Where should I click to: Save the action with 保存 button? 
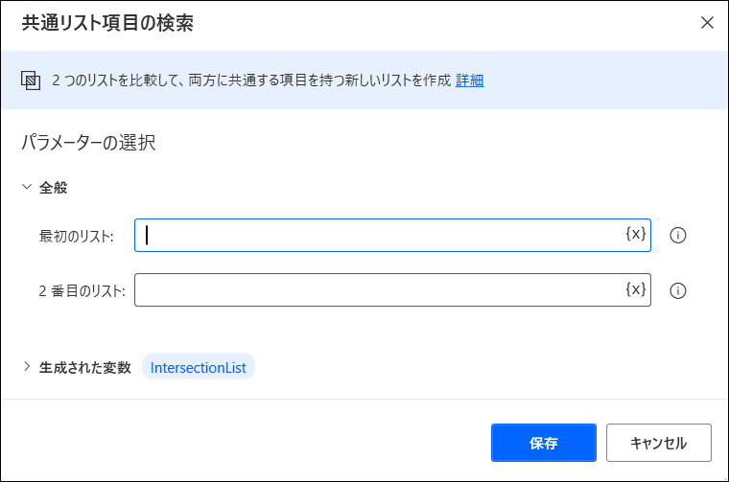point(544,443)
